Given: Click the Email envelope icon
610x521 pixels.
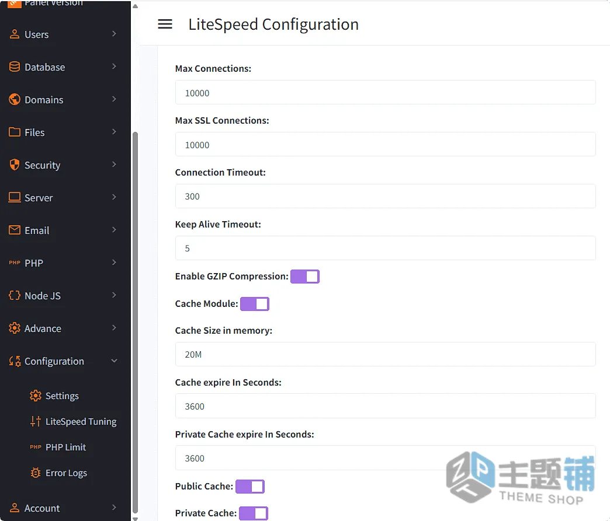Looking at the screenshot, I should click(15, 230).
